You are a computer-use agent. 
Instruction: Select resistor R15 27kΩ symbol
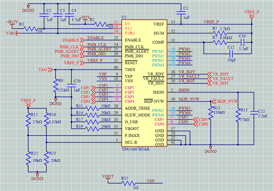coord(28,120)
